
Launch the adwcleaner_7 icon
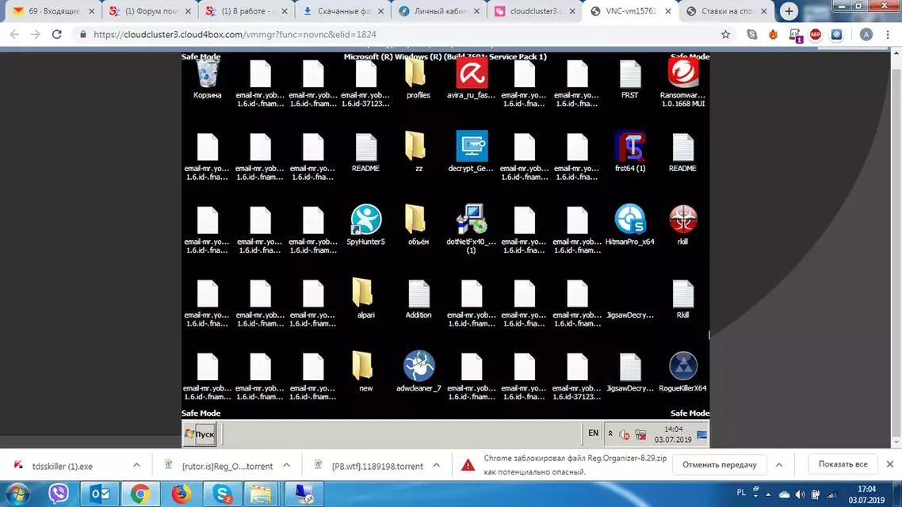[x=419, y=372]
